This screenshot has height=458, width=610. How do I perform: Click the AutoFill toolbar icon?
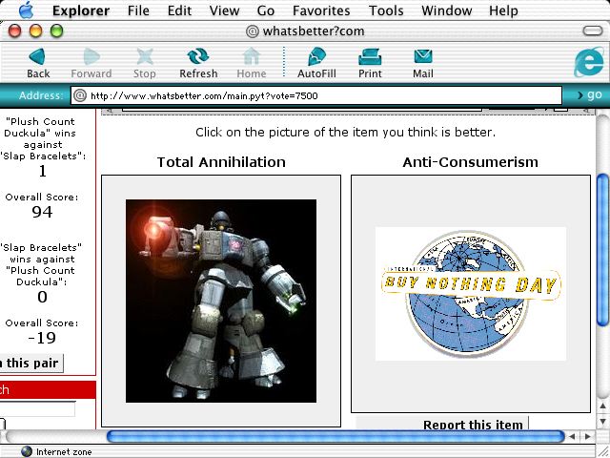tap(316, 57)
